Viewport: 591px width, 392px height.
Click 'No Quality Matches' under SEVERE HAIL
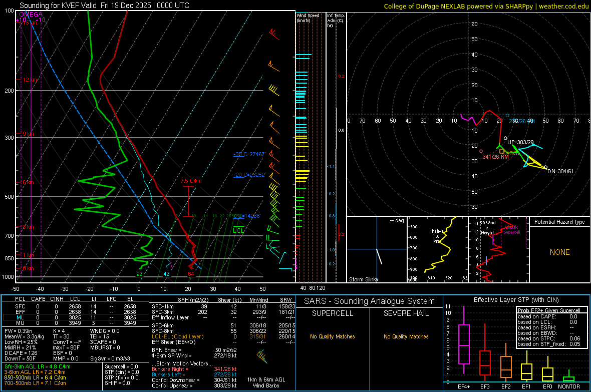click(x=406, y=336)
